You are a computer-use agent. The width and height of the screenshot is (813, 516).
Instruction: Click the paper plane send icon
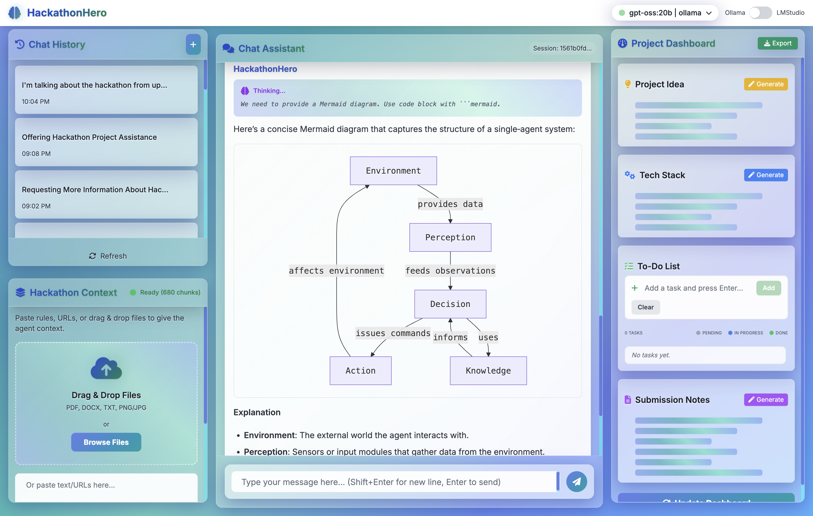click(x=576, y=482)
